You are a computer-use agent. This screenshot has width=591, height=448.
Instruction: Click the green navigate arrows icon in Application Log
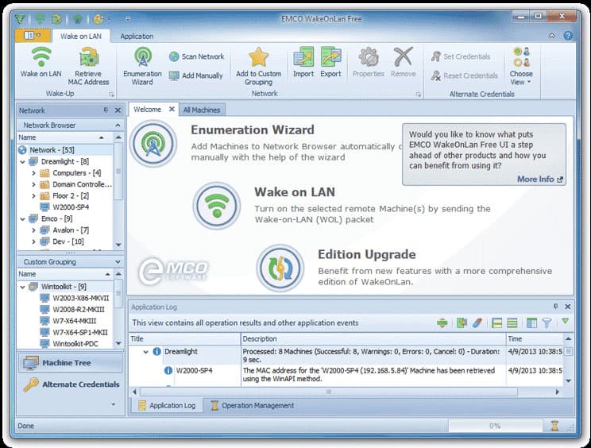point(442,323)
